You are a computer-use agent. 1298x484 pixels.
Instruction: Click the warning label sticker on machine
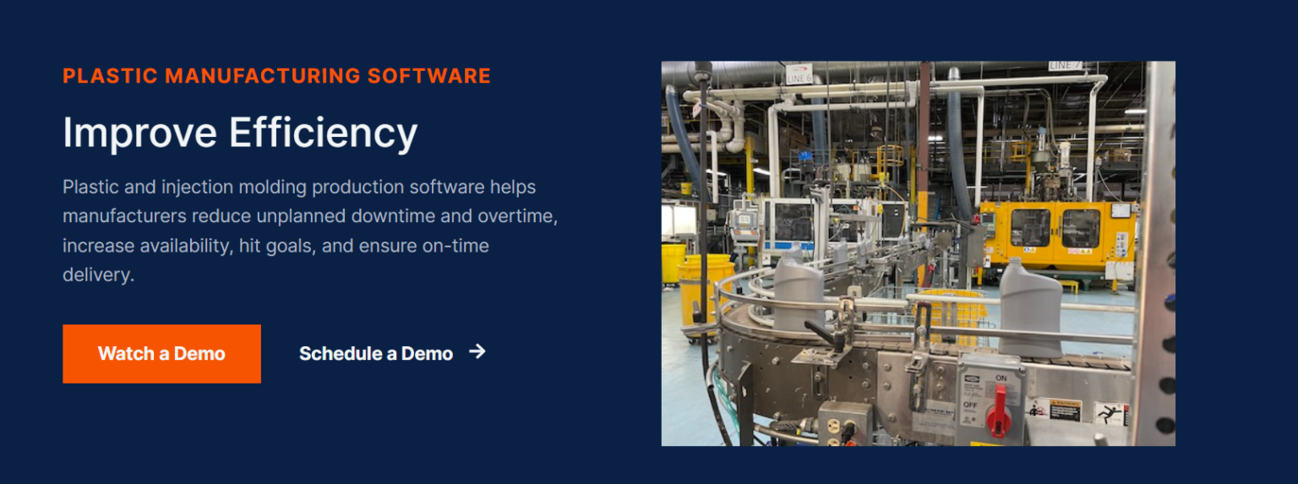(x=1064, y=410)
